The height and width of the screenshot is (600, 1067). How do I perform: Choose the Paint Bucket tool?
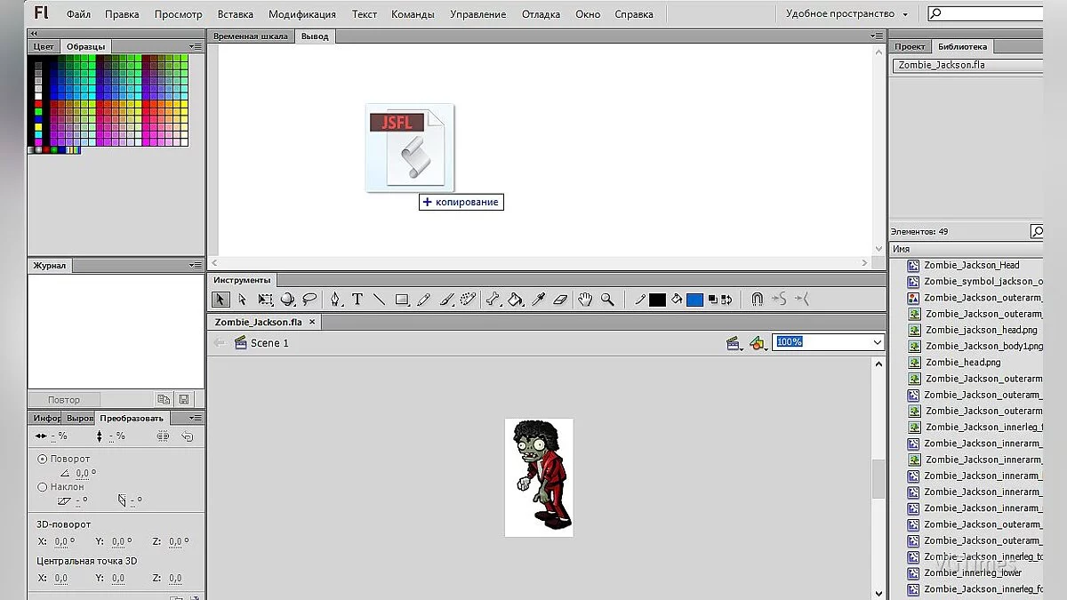[516, 300]
